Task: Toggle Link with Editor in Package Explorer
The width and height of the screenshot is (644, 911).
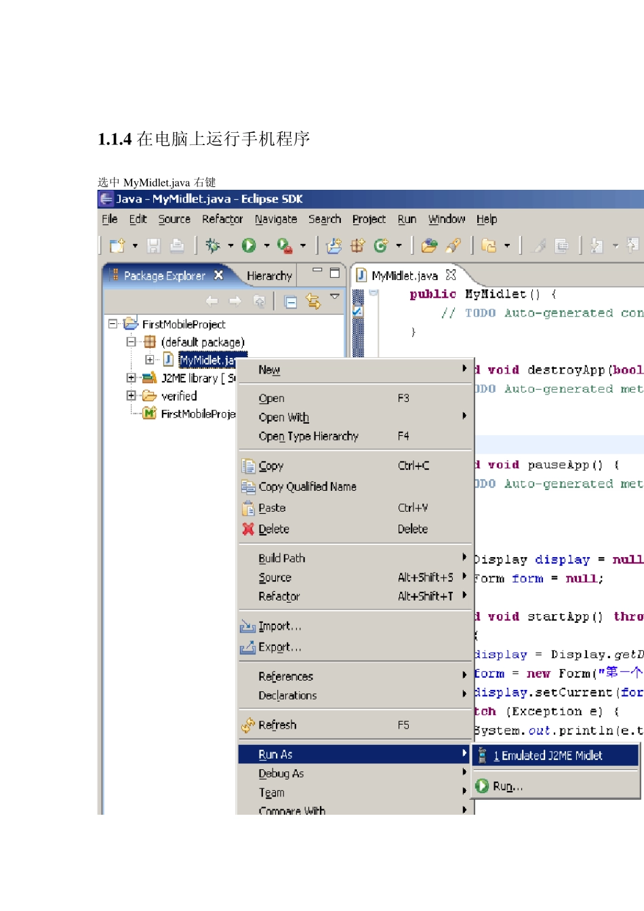Action: coord(313,302)
